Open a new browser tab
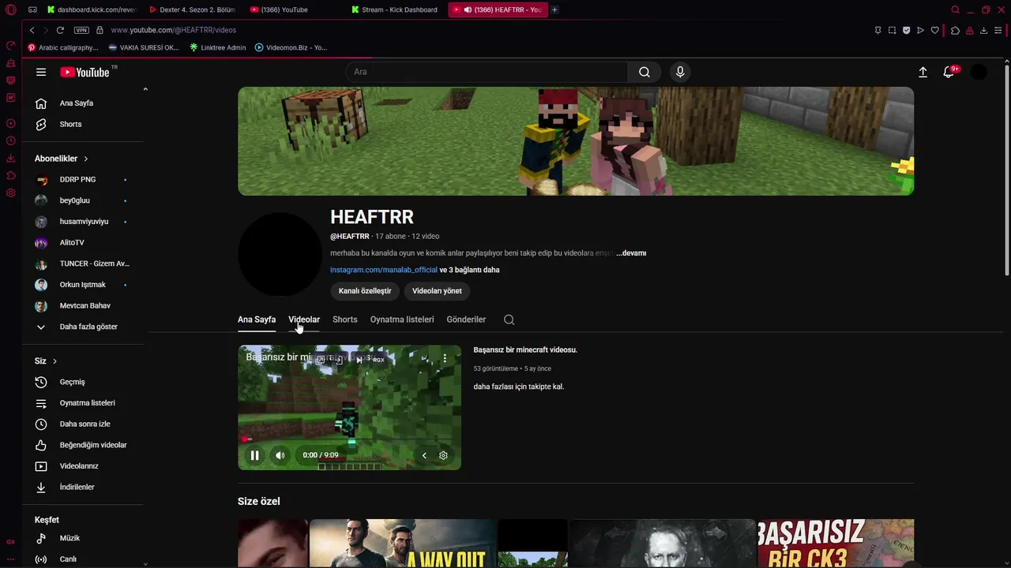 pyautogui.click(x=554, y=9)
